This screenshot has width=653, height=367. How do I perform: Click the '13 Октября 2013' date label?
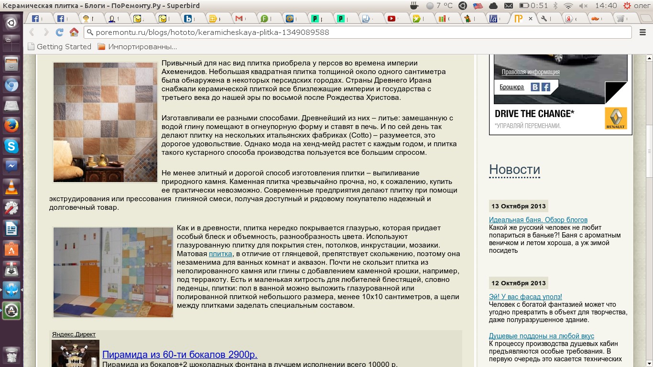[x=518, y=206]
